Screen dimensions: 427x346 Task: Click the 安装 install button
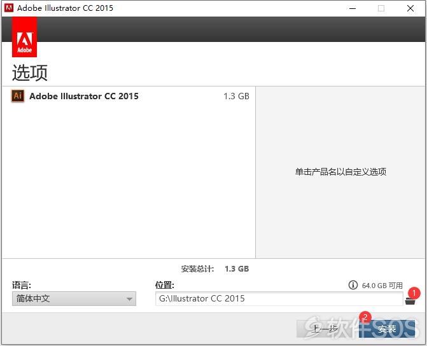387,329
